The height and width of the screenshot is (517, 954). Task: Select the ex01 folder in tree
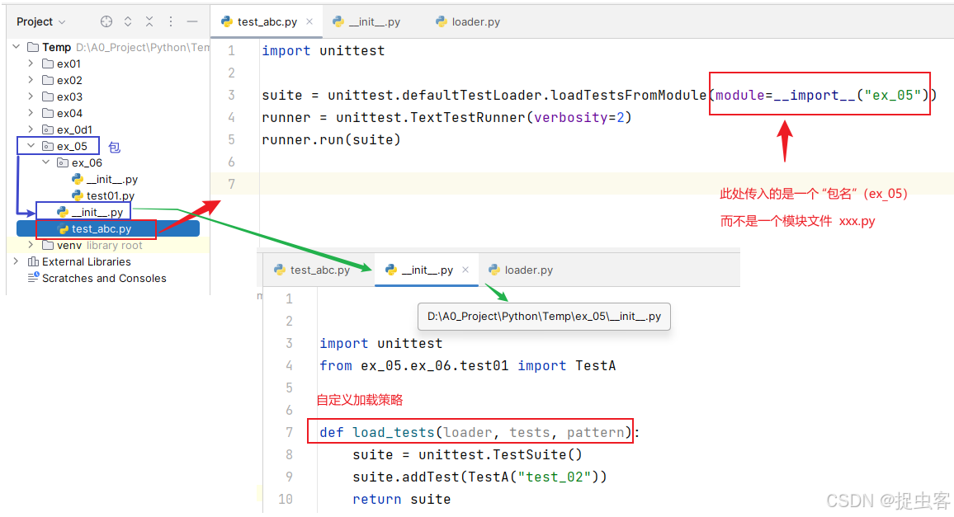(61, 63)
